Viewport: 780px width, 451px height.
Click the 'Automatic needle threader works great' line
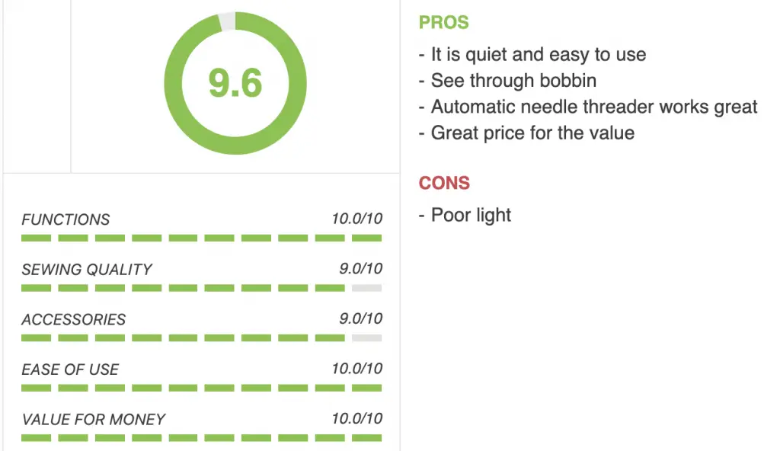point(594,107)
